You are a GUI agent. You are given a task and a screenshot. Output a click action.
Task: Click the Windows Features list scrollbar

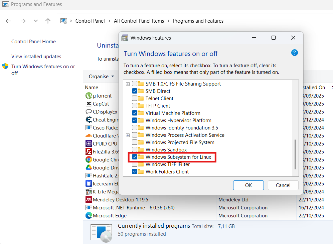tap(295, 154)
